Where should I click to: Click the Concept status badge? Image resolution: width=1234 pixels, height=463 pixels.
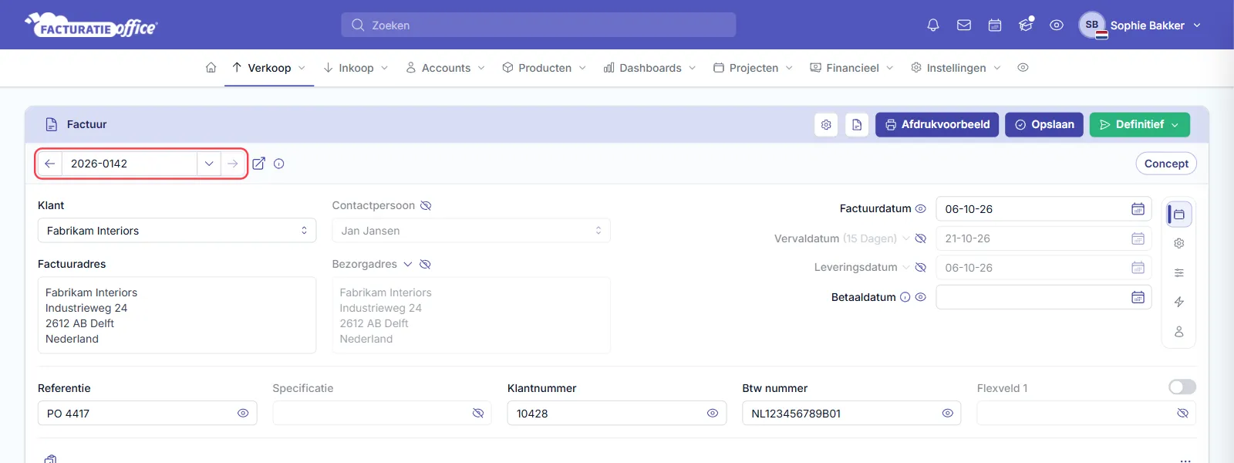click(1166, 164)
